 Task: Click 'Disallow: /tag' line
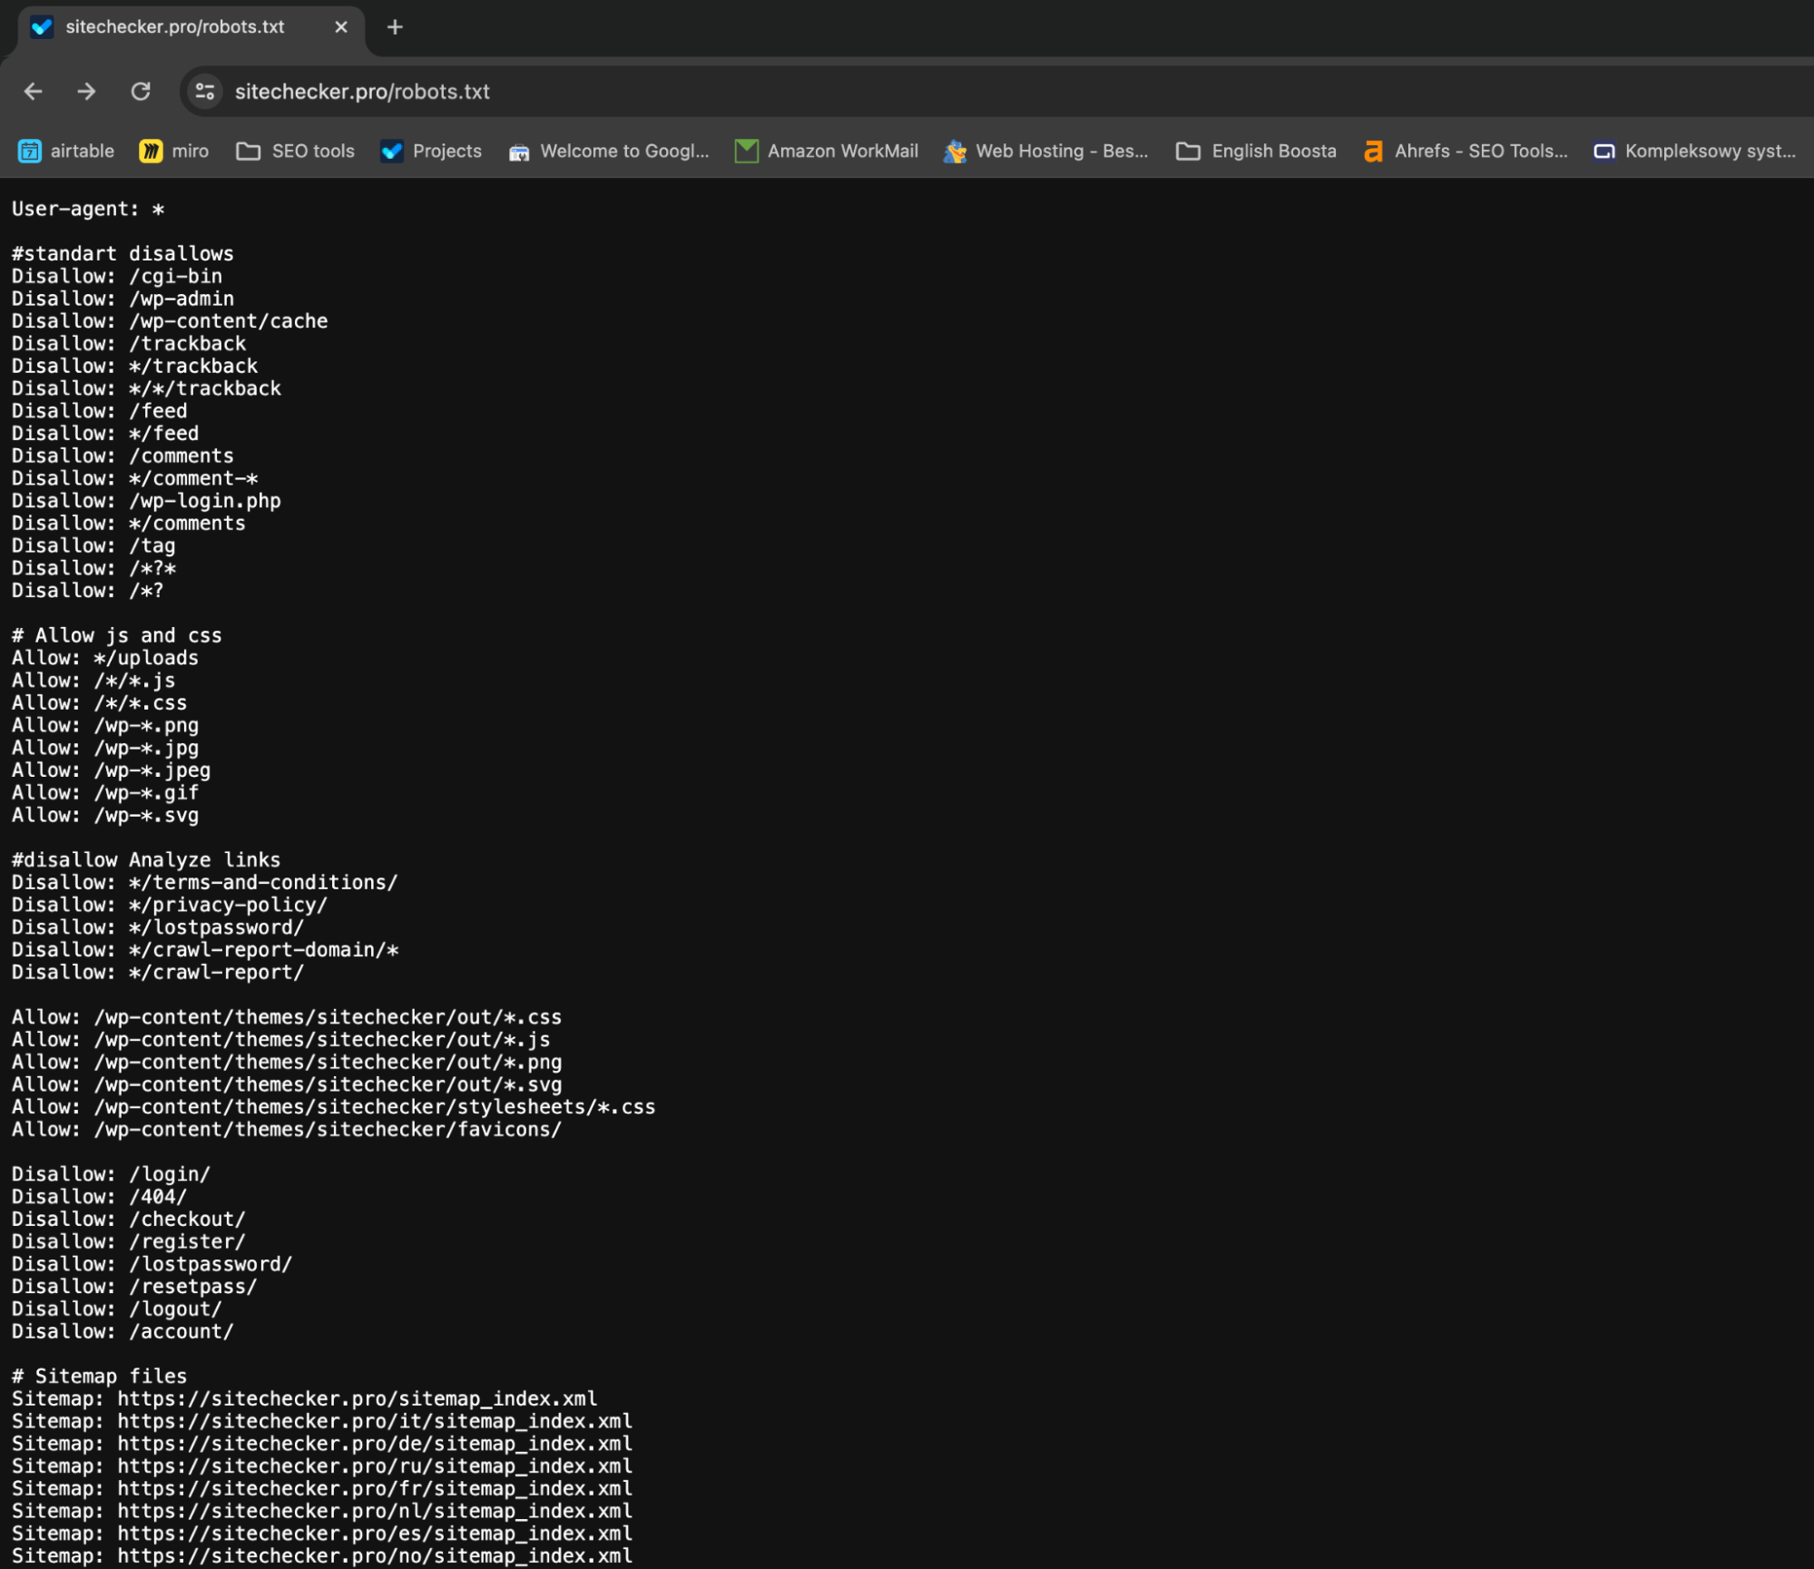93,546
